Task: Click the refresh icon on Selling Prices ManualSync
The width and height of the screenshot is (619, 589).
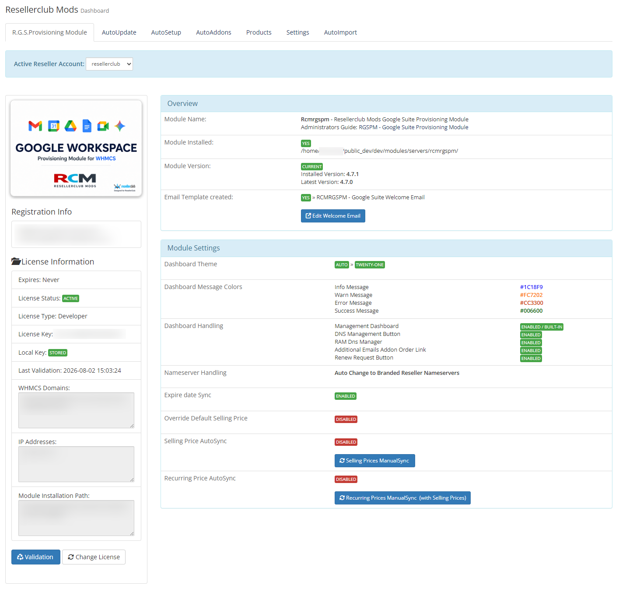Action: (x=342, y=461)
